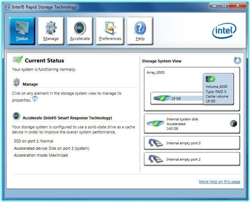This screenshot has width=250, height=202.
Task: Close the Intel Rapid Storage window
Action: [238, 6]
